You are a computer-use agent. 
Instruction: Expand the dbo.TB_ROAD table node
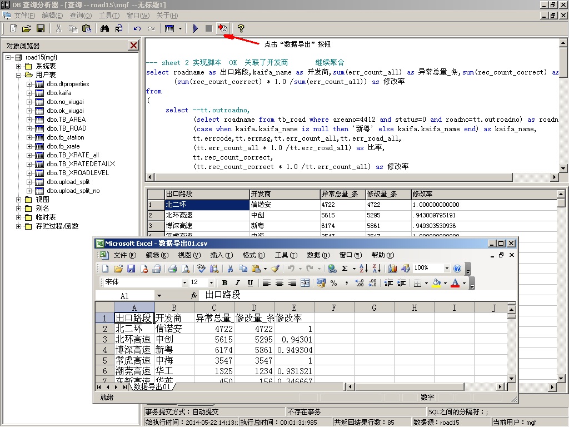point(29,128)
